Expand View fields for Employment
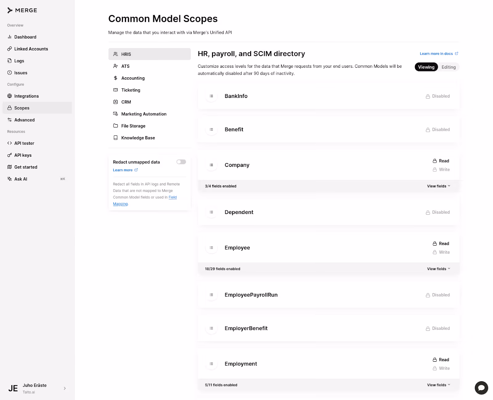493x400 pixels. coord(438,385)
